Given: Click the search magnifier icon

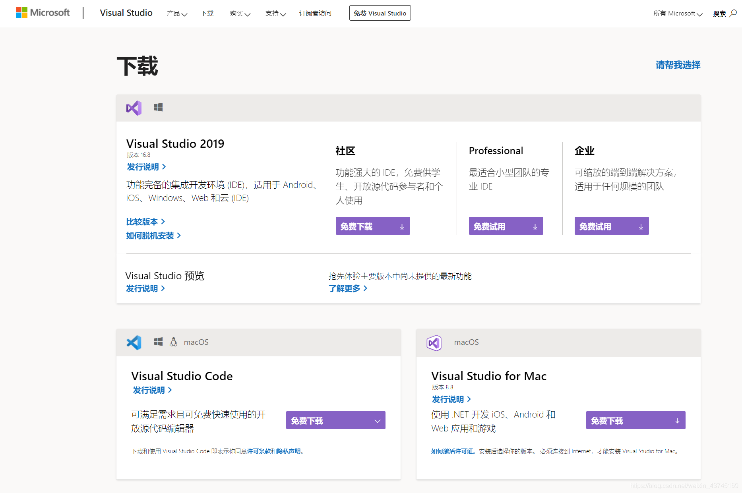Looking at the screenshot, I should click(733, 13).
